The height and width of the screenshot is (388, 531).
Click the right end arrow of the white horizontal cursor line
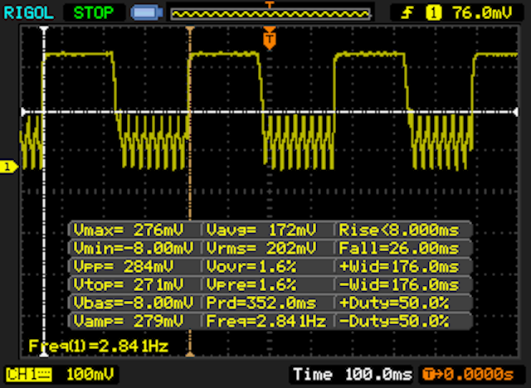pos(515,112)
